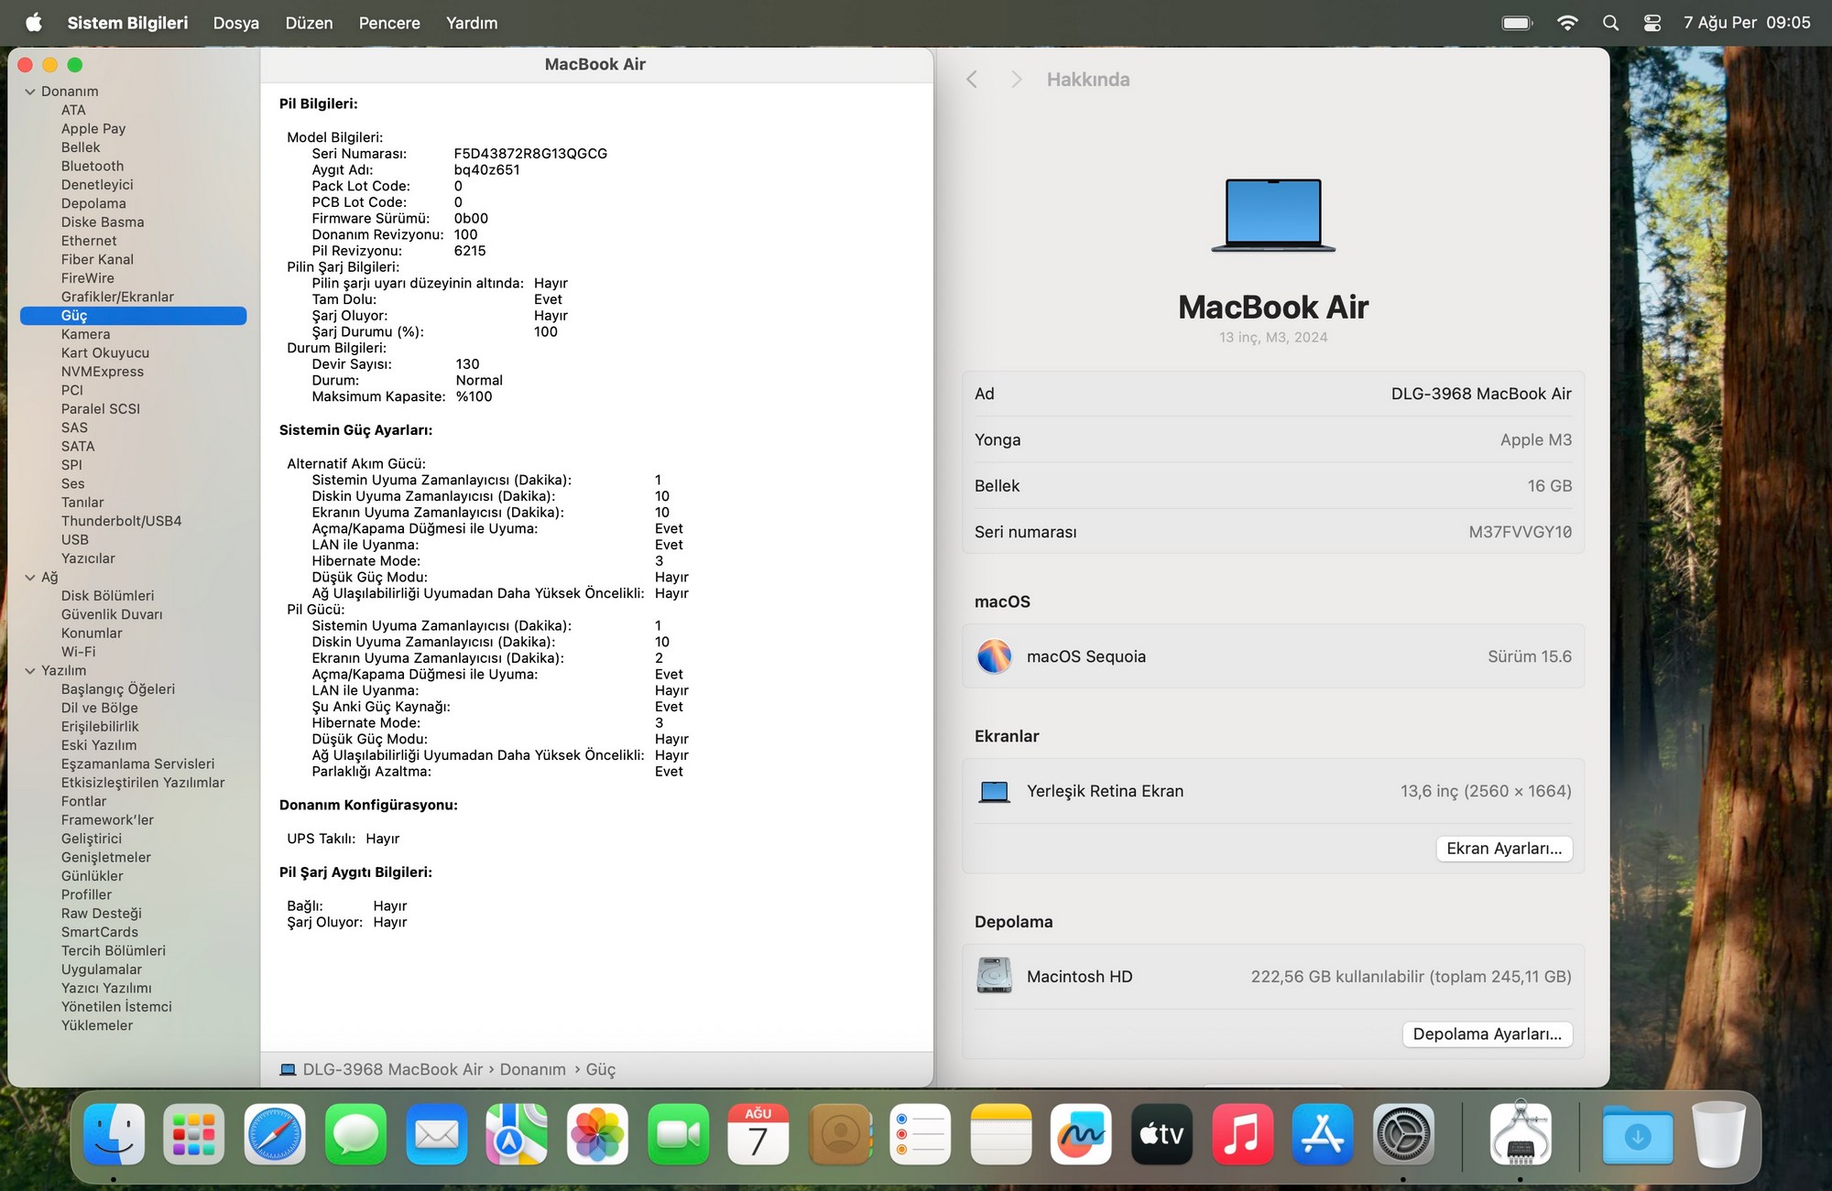Image resolution: width=1832 pixels, height=1191 pixels.
Task: Open the Apple menu
Action: pos(33,23)
